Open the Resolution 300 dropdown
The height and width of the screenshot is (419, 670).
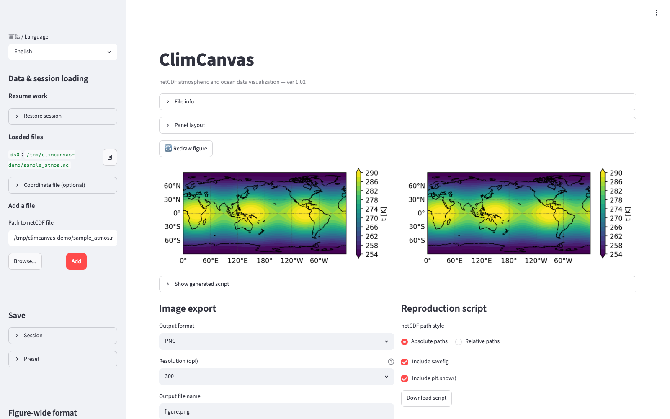click(x=277, y=377)
